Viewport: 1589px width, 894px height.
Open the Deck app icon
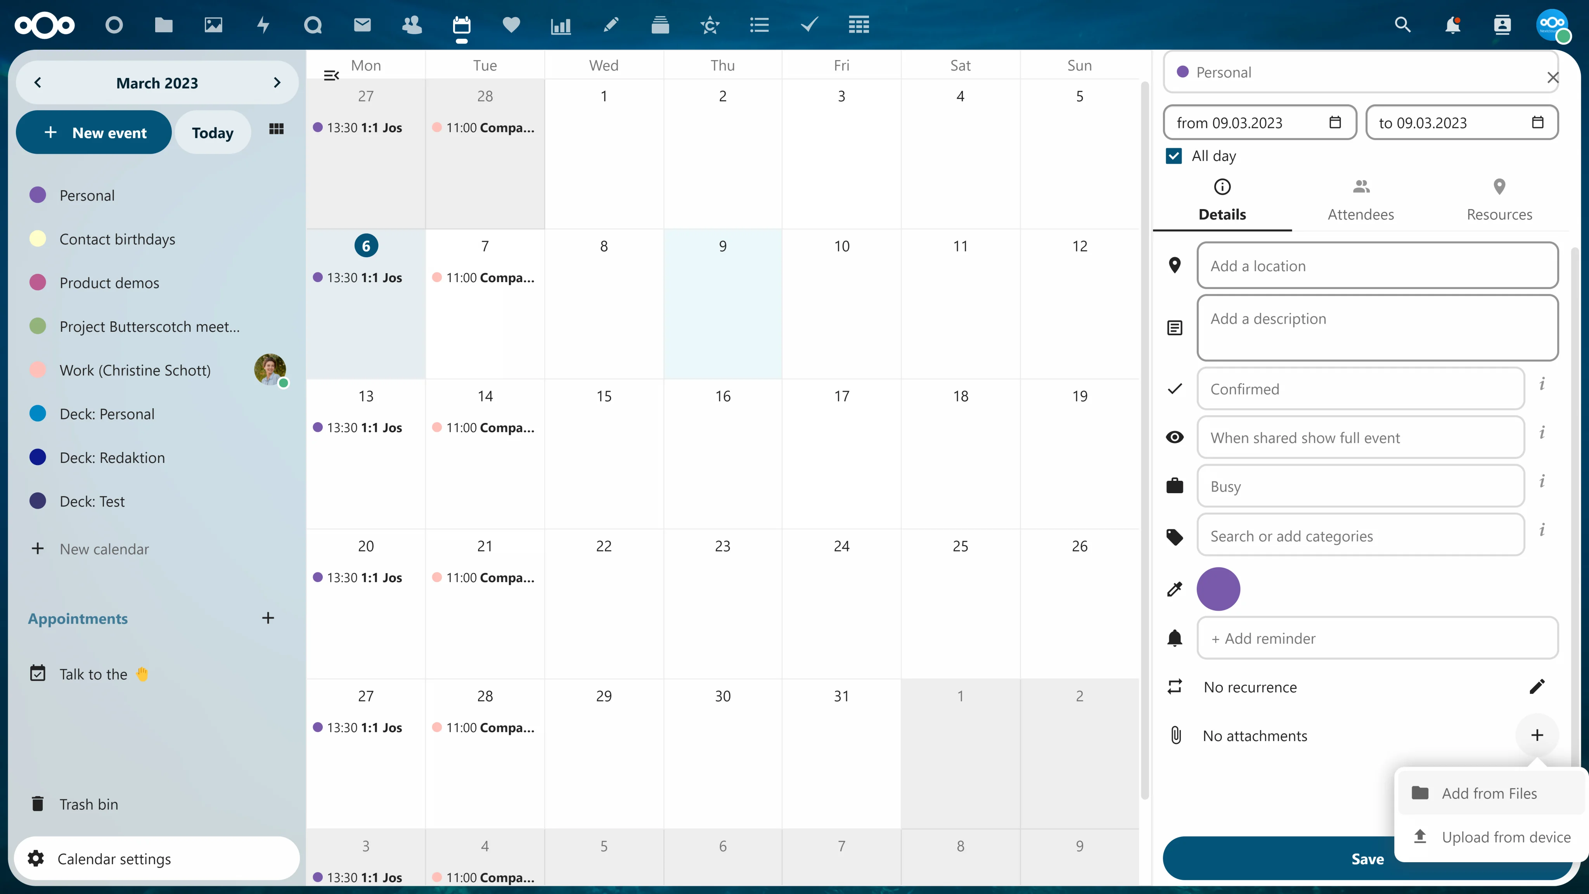[660, 25]
